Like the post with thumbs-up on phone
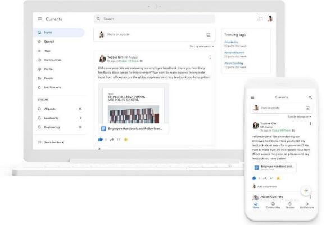Viewport: 326px width, 225px height. click(x=254, y=178)
